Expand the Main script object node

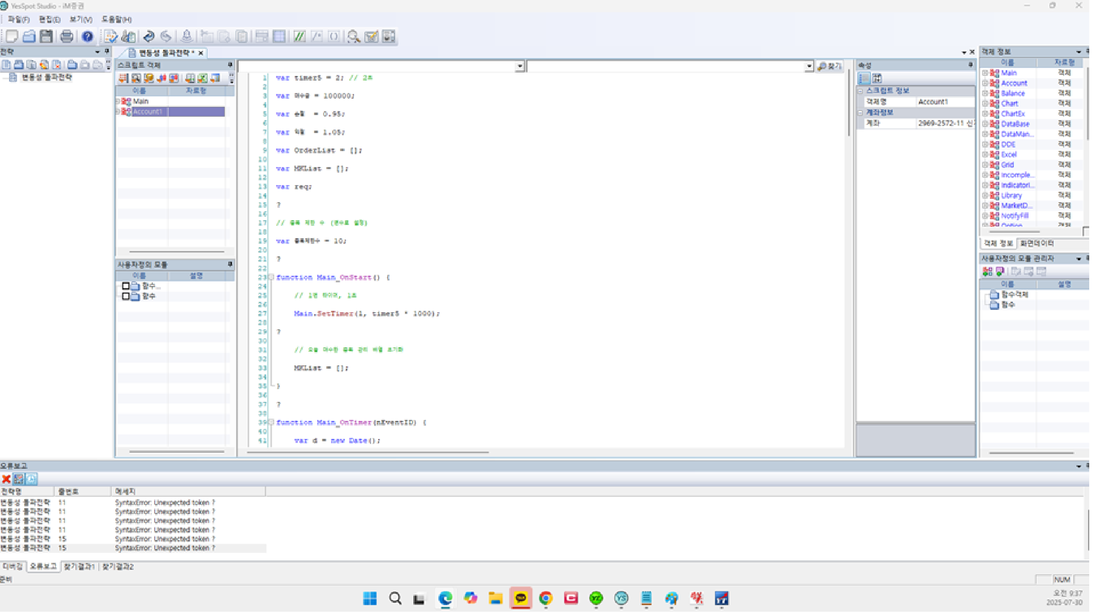pyautogui.click(x=118, y=102)
